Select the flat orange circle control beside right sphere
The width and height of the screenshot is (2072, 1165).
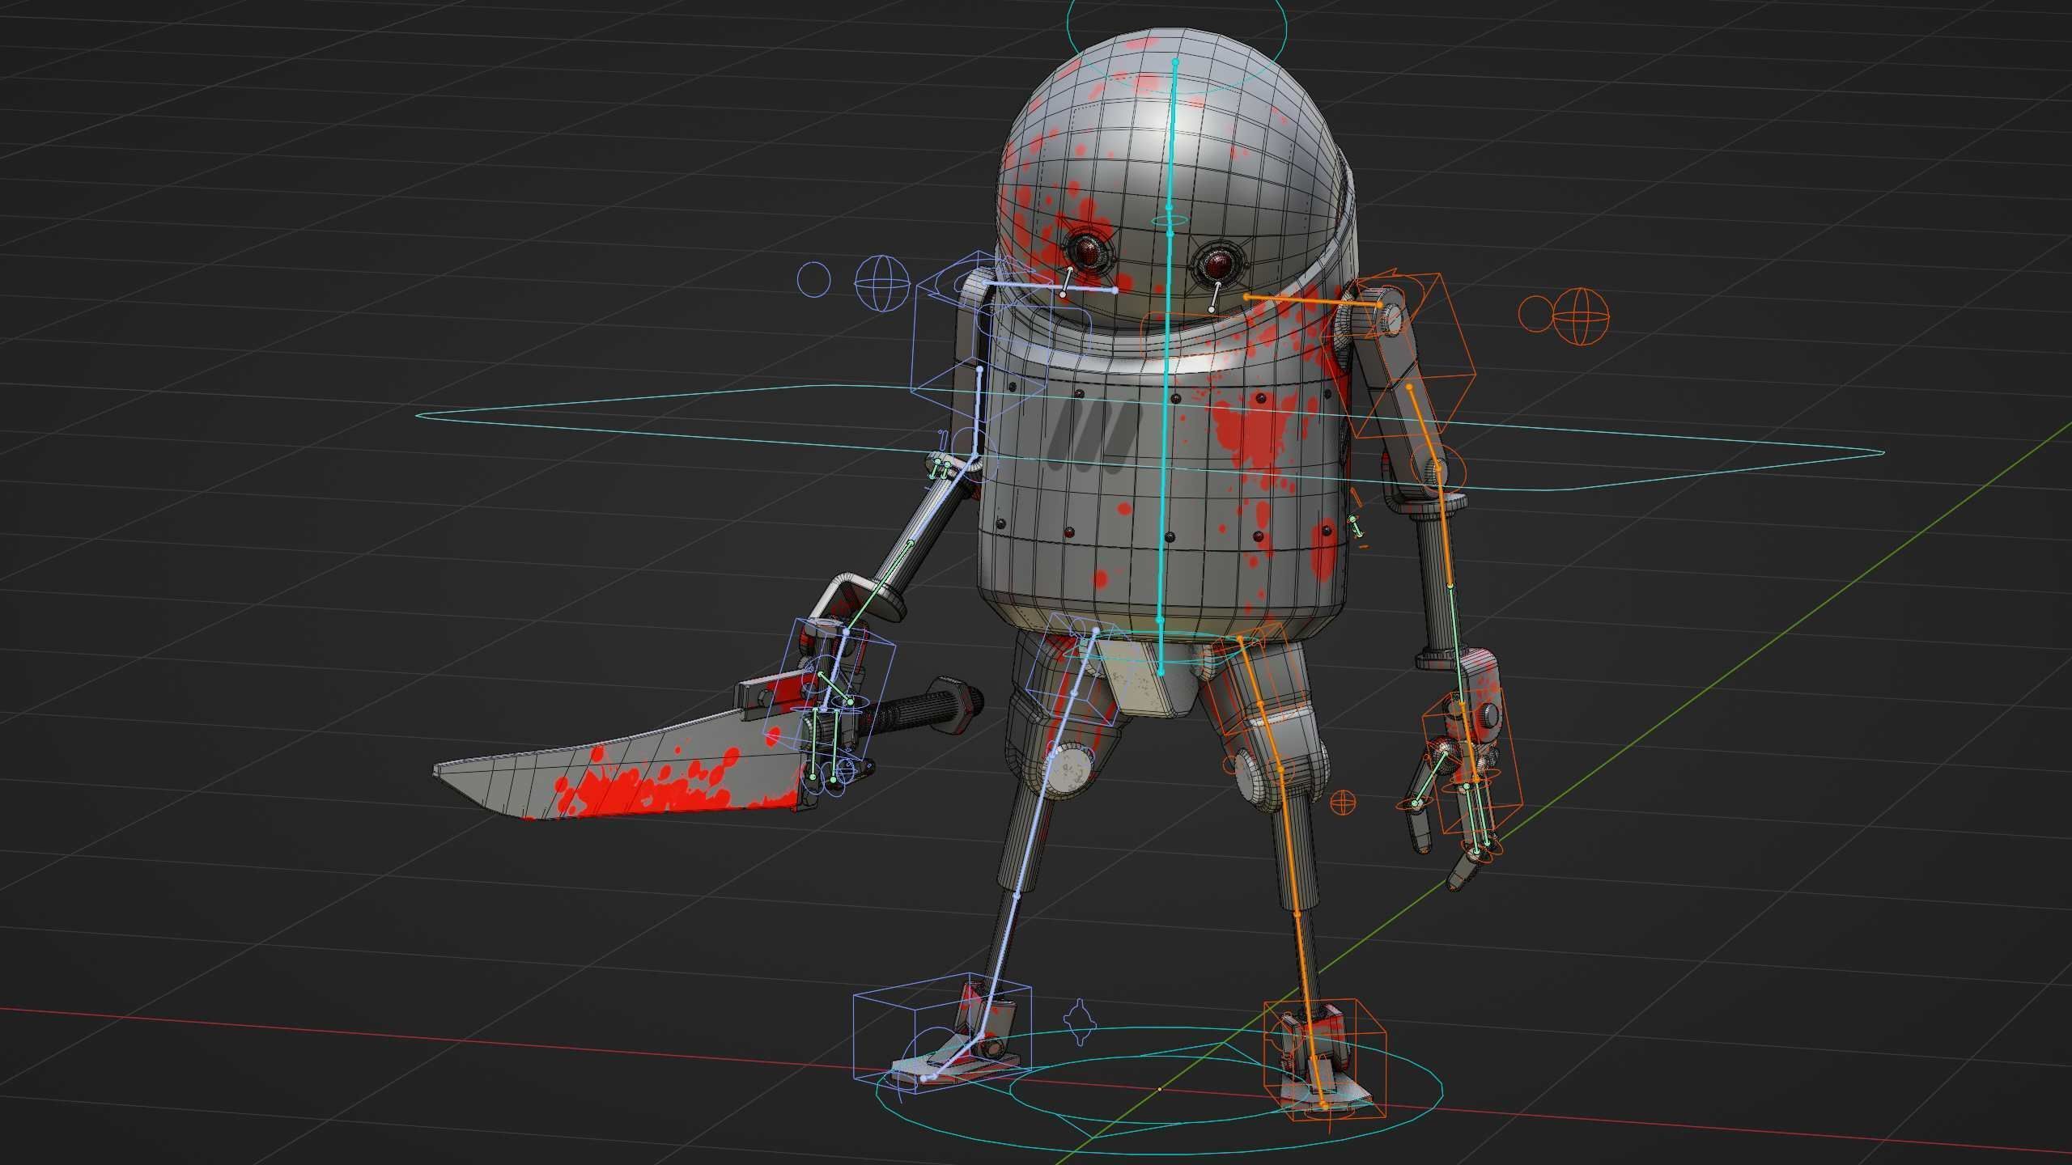pyautogui.click(x=1535, y=314)
